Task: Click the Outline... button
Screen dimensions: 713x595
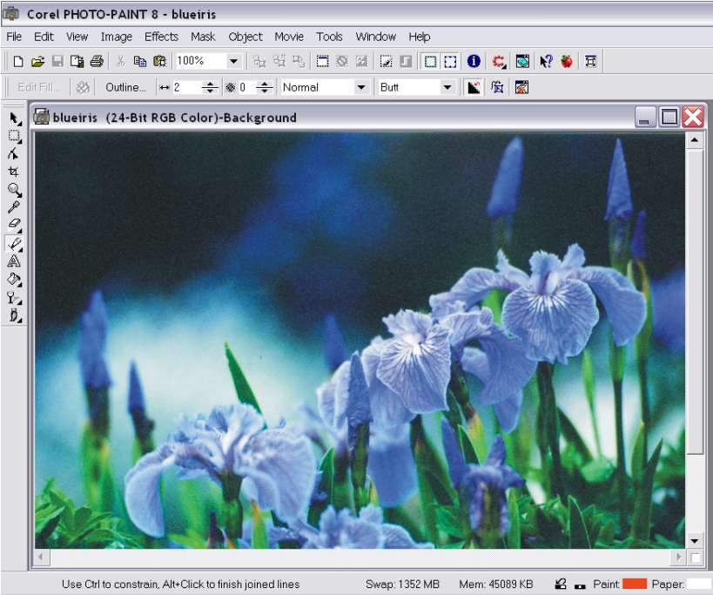Action: 125,87
